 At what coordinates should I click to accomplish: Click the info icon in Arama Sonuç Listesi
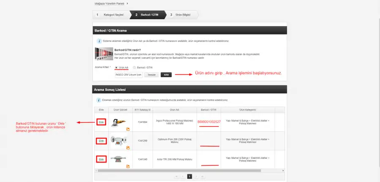(99, 100)
